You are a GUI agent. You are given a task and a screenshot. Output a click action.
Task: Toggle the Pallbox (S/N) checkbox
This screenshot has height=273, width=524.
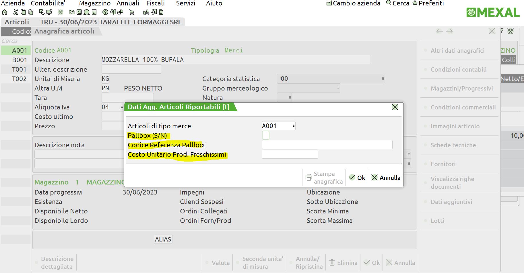266,135
